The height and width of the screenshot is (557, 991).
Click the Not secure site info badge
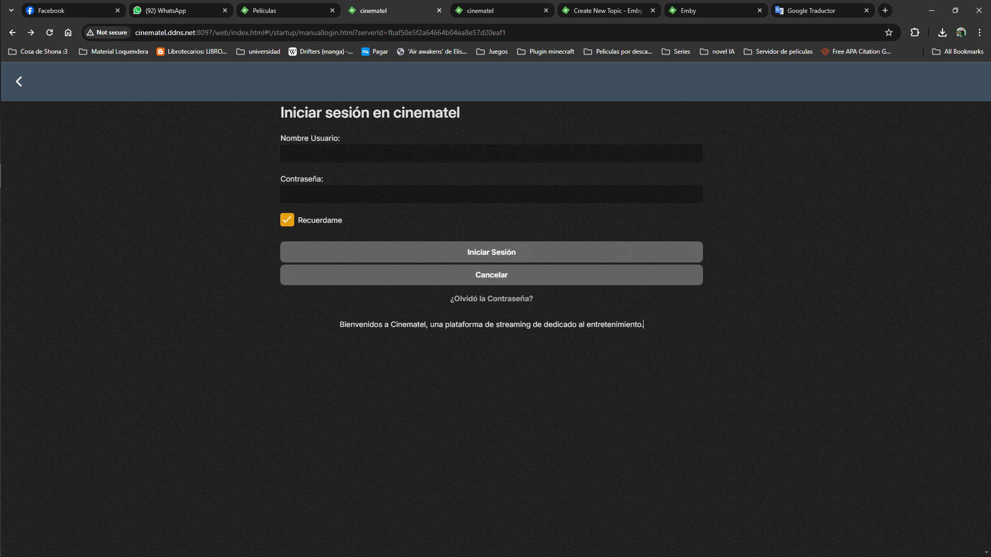pyautogui.click(x=107, y=32)
